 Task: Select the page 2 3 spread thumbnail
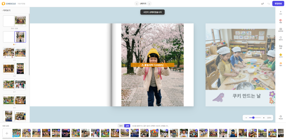pos(15,53)
